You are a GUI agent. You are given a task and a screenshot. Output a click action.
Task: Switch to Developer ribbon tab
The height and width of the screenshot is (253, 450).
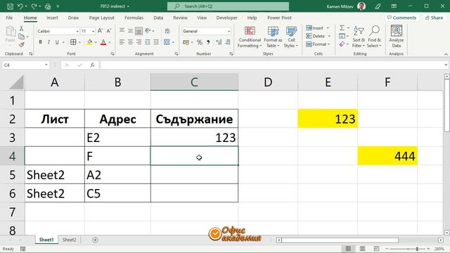226,18
